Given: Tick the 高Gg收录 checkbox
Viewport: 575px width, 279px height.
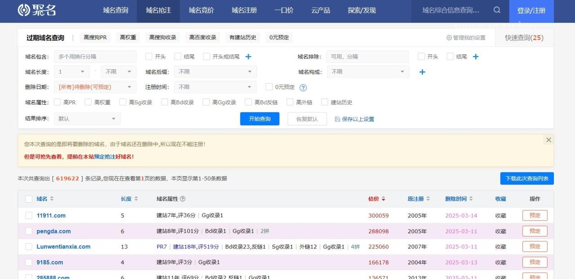Looking at the screenshot, I should (206, 102).
